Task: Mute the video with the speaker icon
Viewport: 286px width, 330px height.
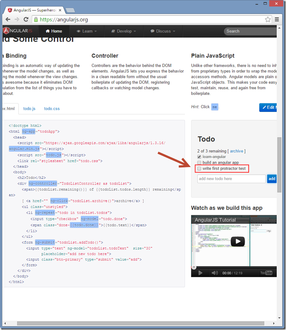Action: [215, 273]
